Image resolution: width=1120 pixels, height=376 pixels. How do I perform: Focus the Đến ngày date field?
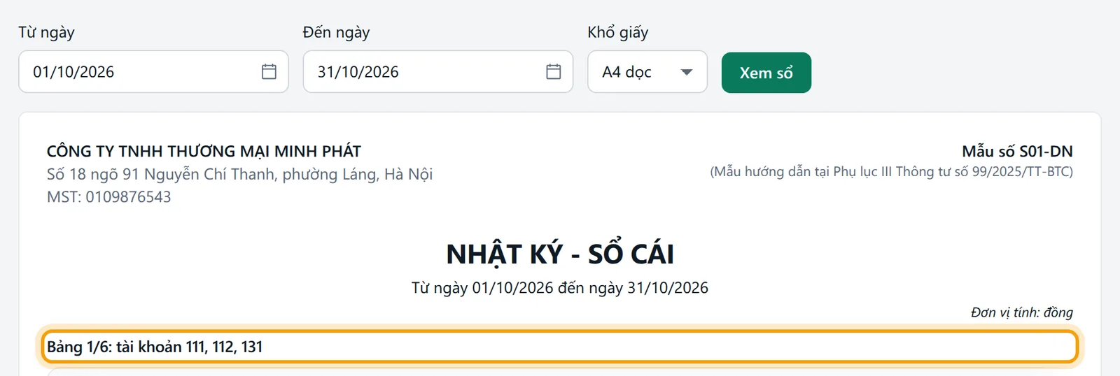[438, 71]
